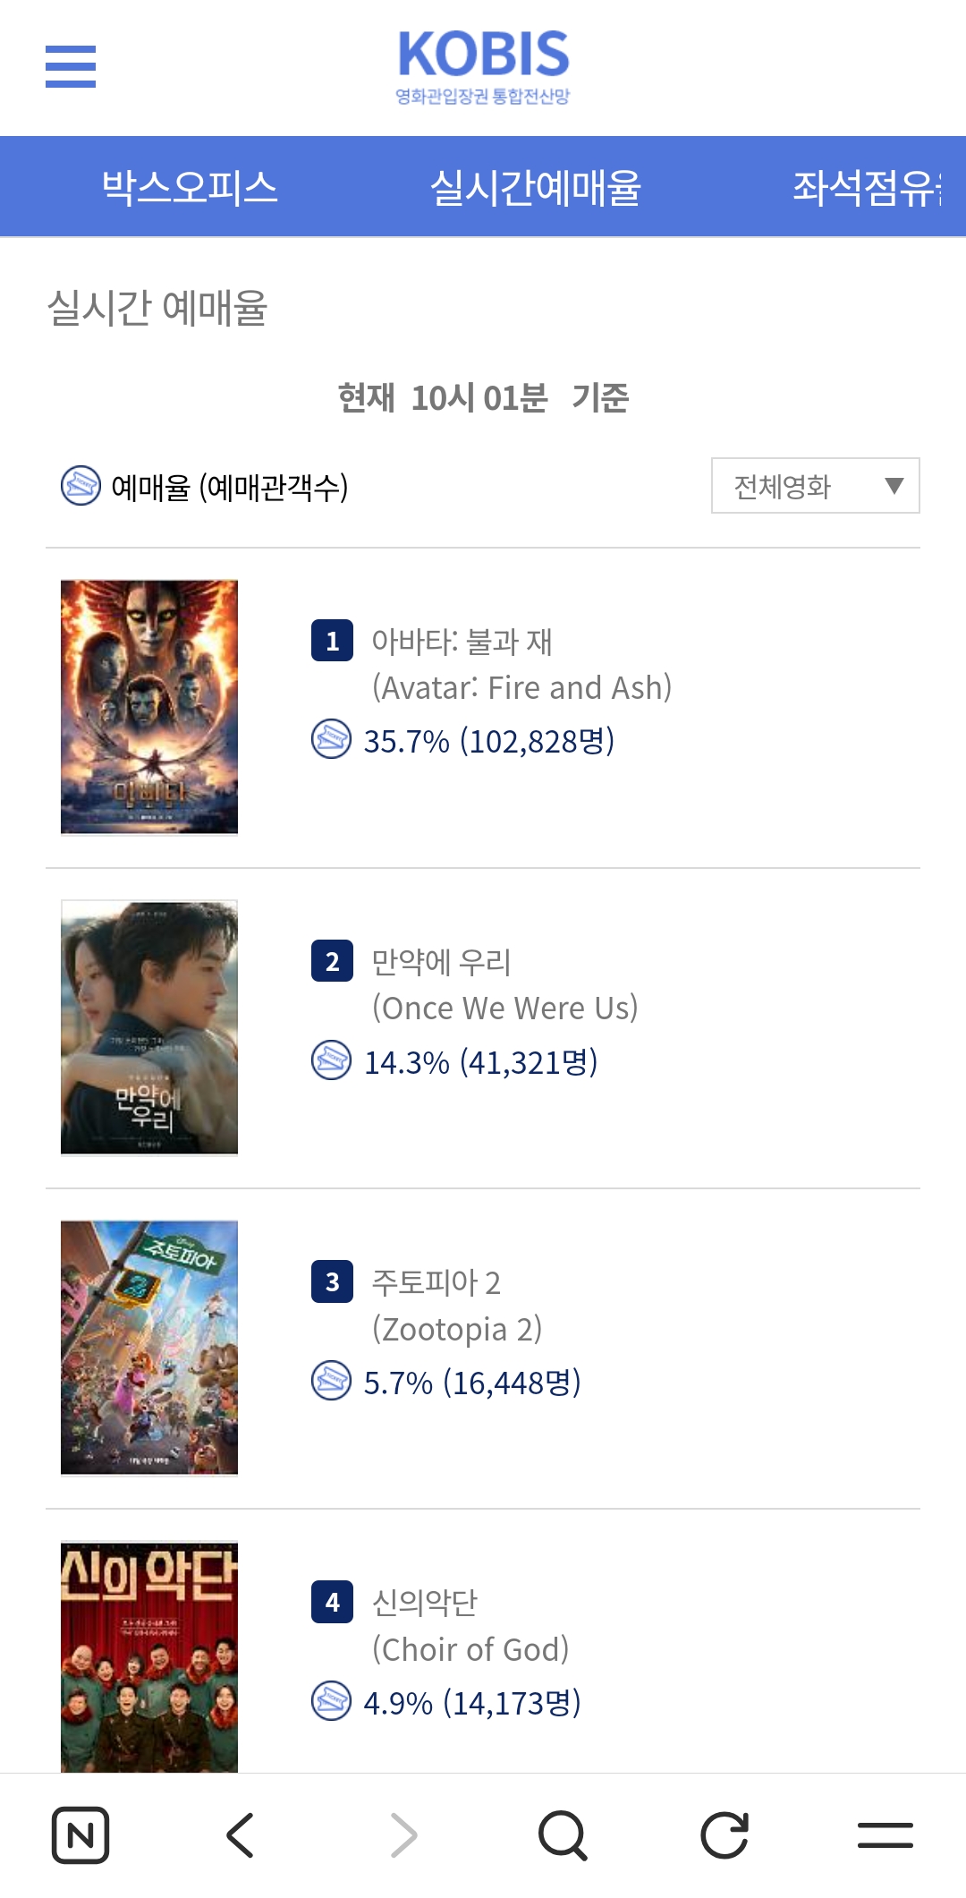Image resolution: width=966 pixels, height=1898 pixels.
Task: Tap the Avatar Fire and Ash poster
Action: (149, 707)
